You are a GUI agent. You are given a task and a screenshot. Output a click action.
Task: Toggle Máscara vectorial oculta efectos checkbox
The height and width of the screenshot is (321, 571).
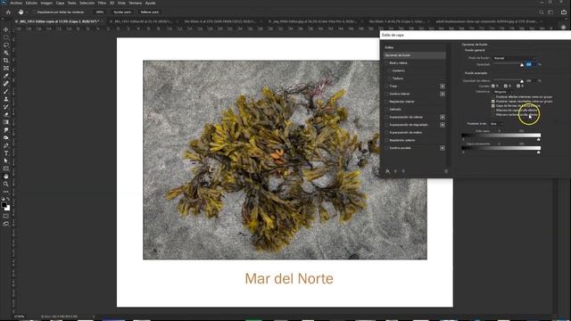493,114
